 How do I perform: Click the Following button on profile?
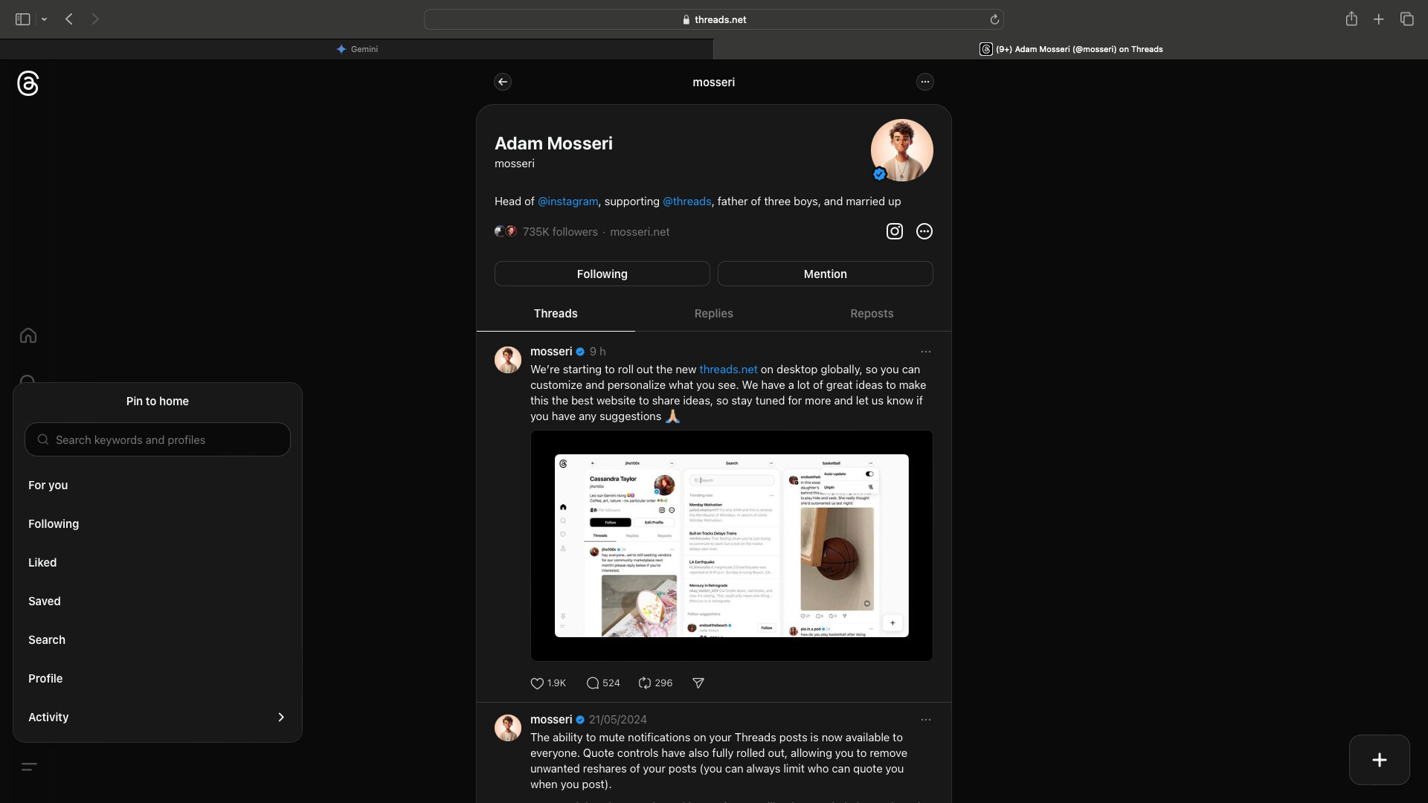pos(602,274)
